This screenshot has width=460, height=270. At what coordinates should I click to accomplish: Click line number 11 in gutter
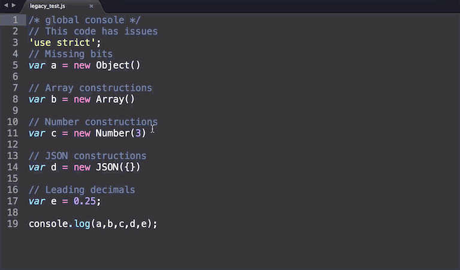13,133
